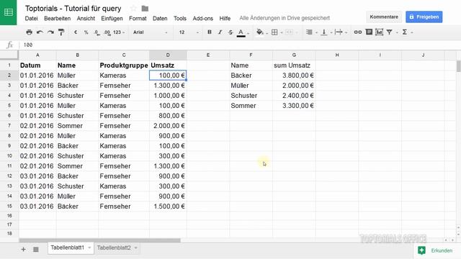This screenshot has width=461, height=259.
Task: Click the Redo arrow icon
Action: 50,32
